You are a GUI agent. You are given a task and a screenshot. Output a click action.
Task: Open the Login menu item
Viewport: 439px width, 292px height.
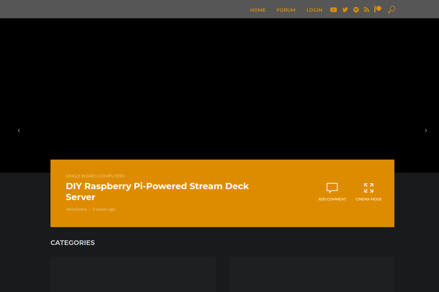pos(315,10)
